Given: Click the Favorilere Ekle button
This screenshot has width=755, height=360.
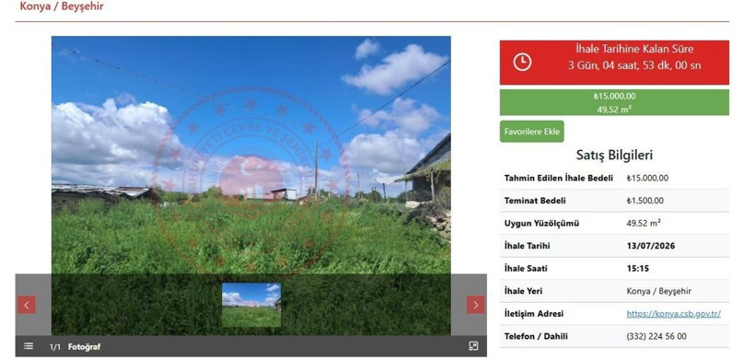Looking at the screenshot, I should [531, 132].
